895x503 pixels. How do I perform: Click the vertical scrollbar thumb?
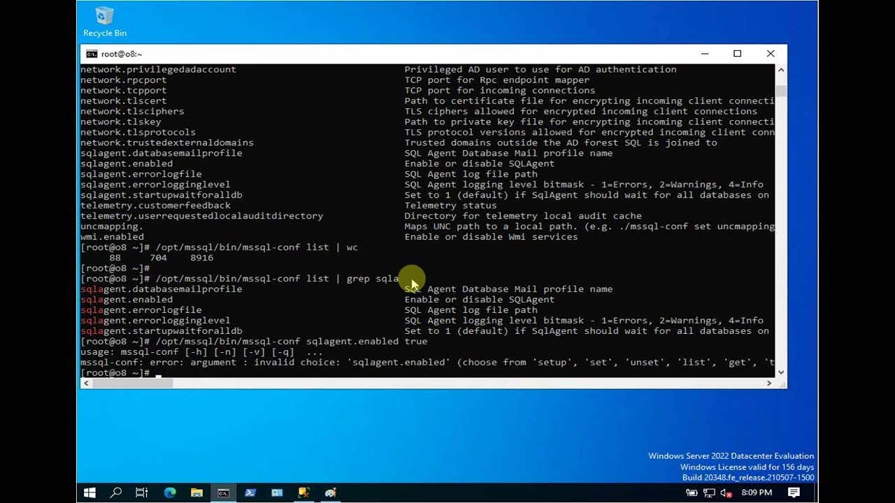pos(781,91)
